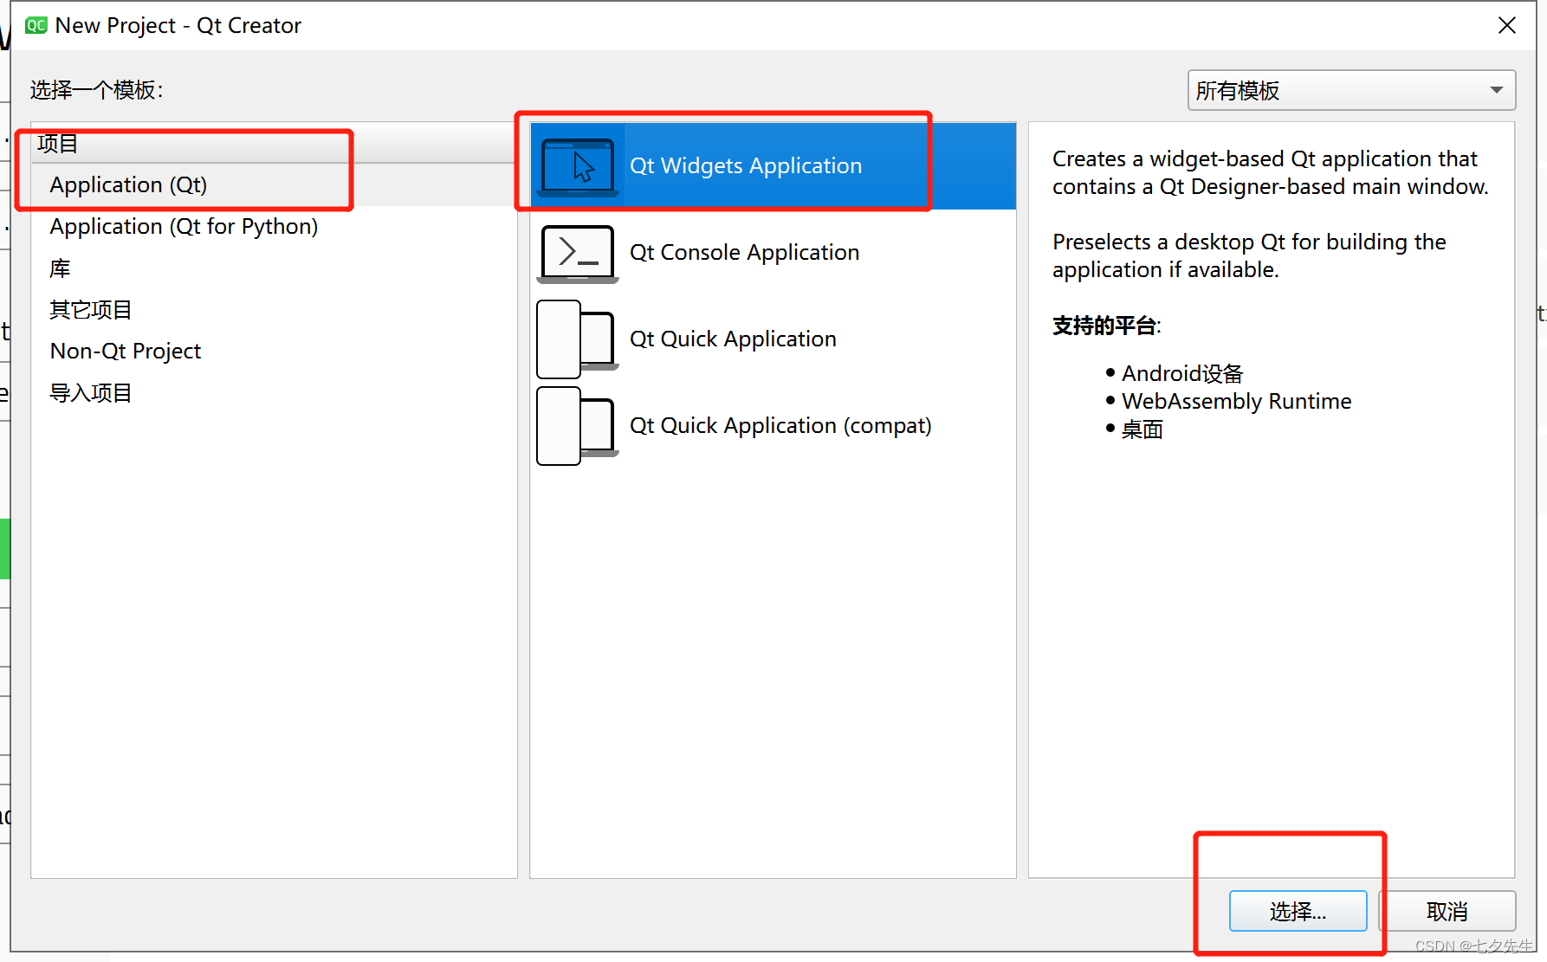Expand the 项目 group header

pyautogui.click(x=57, y=144)
